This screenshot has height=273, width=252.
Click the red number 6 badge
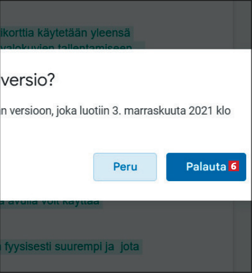(x=234, y=166)
